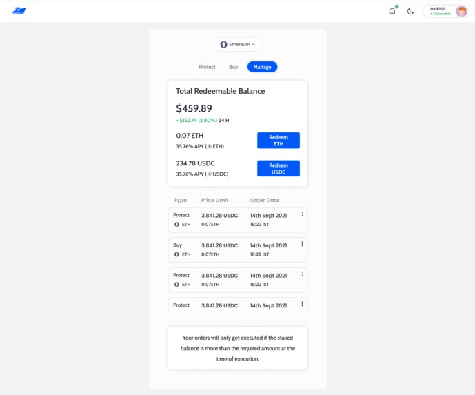Image resolution: width=475 pixels, height=395 pixels.
Task: Click the Ethereum logo in network selector
Action: [x=223, y=45]
